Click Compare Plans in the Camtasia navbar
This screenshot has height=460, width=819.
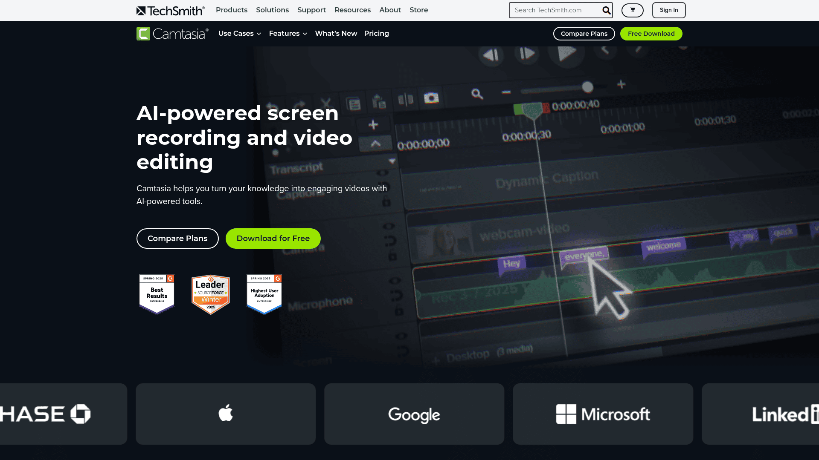584,34
